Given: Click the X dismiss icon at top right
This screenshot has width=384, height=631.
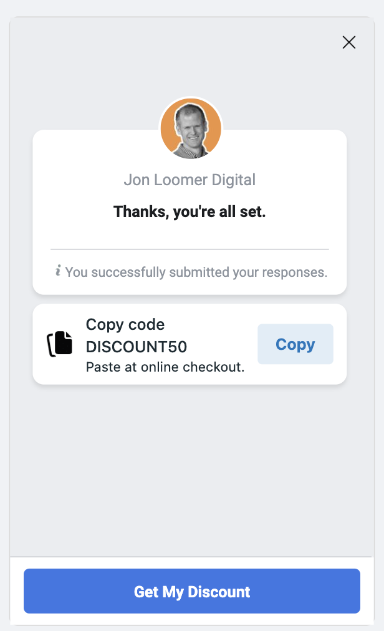Looking at the screenshot, I should pyautogui.click(x=348, y=42).
